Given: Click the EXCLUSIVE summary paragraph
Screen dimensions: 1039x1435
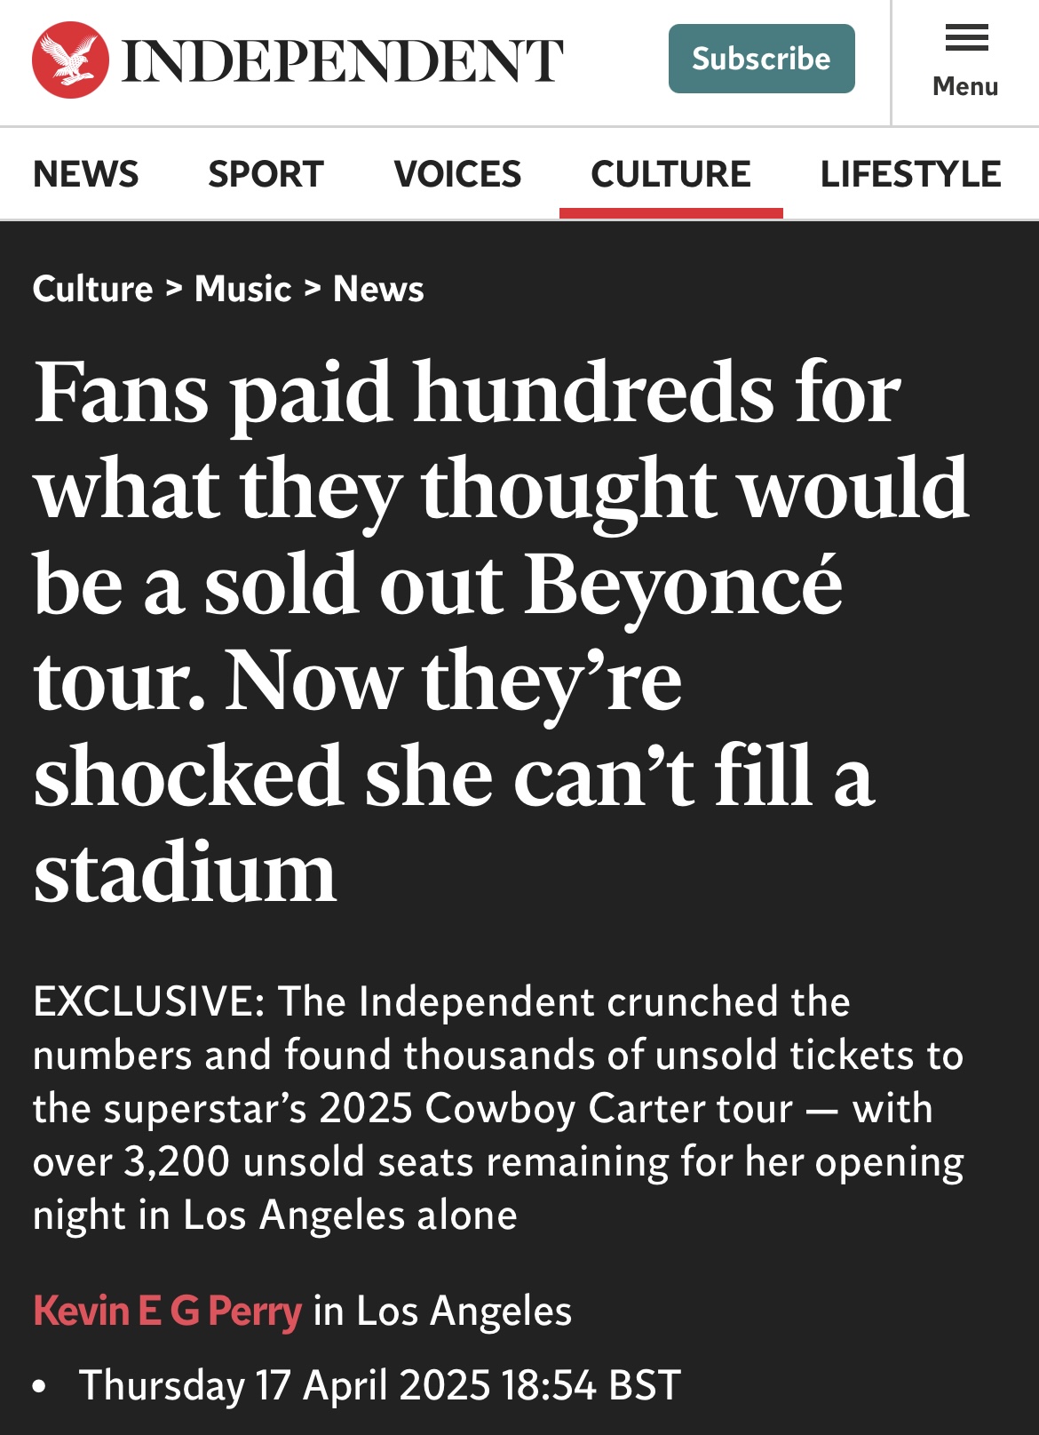Looking at the screenshot, I should (x=497, y=1108).
